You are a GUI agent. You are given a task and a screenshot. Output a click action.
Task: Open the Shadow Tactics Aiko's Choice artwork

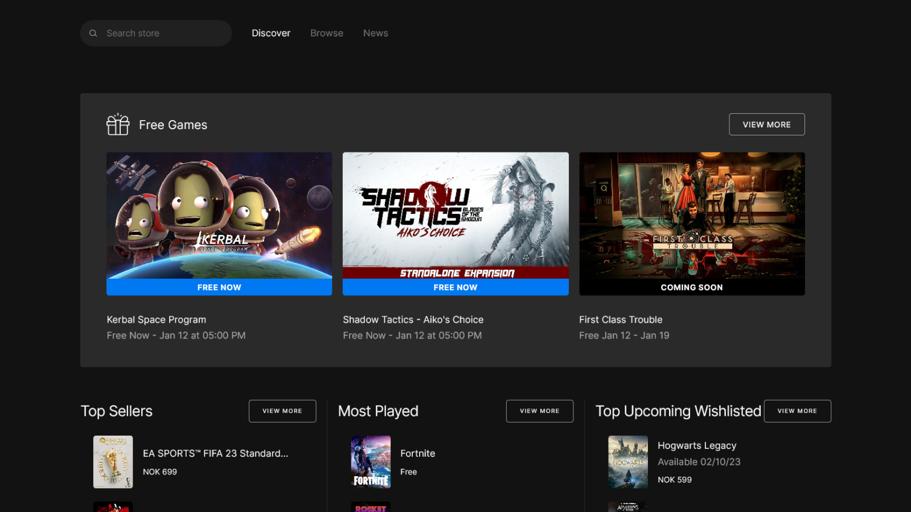[455, 216]
